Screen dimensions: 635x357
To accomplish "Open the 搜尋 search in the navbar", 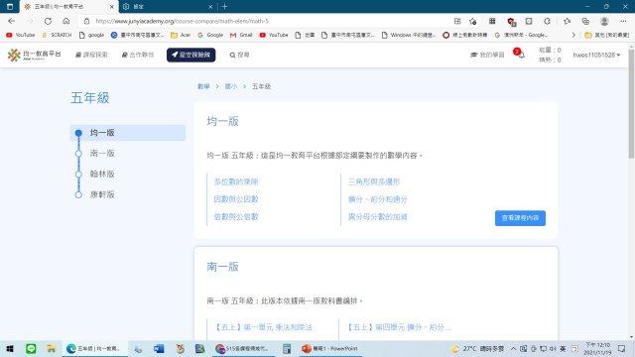I will tap(239, 55).
